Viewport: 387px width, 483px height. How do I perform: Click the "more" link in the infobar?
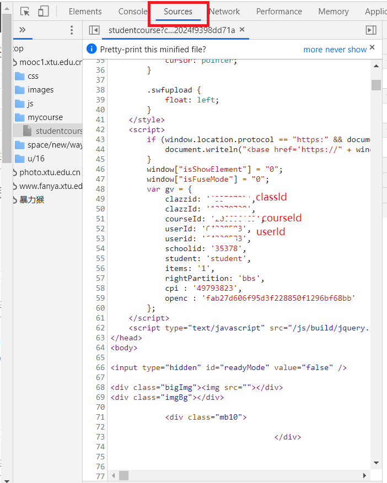[x=313, y=50]
